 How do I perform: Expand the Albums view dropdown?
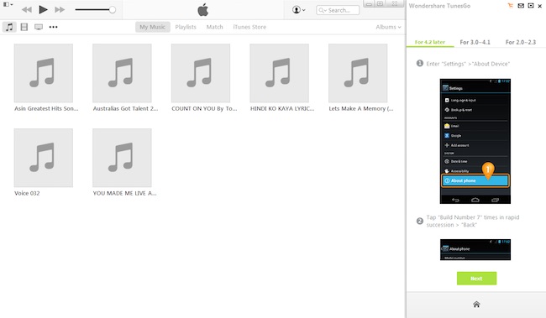(x=388, y=27)
